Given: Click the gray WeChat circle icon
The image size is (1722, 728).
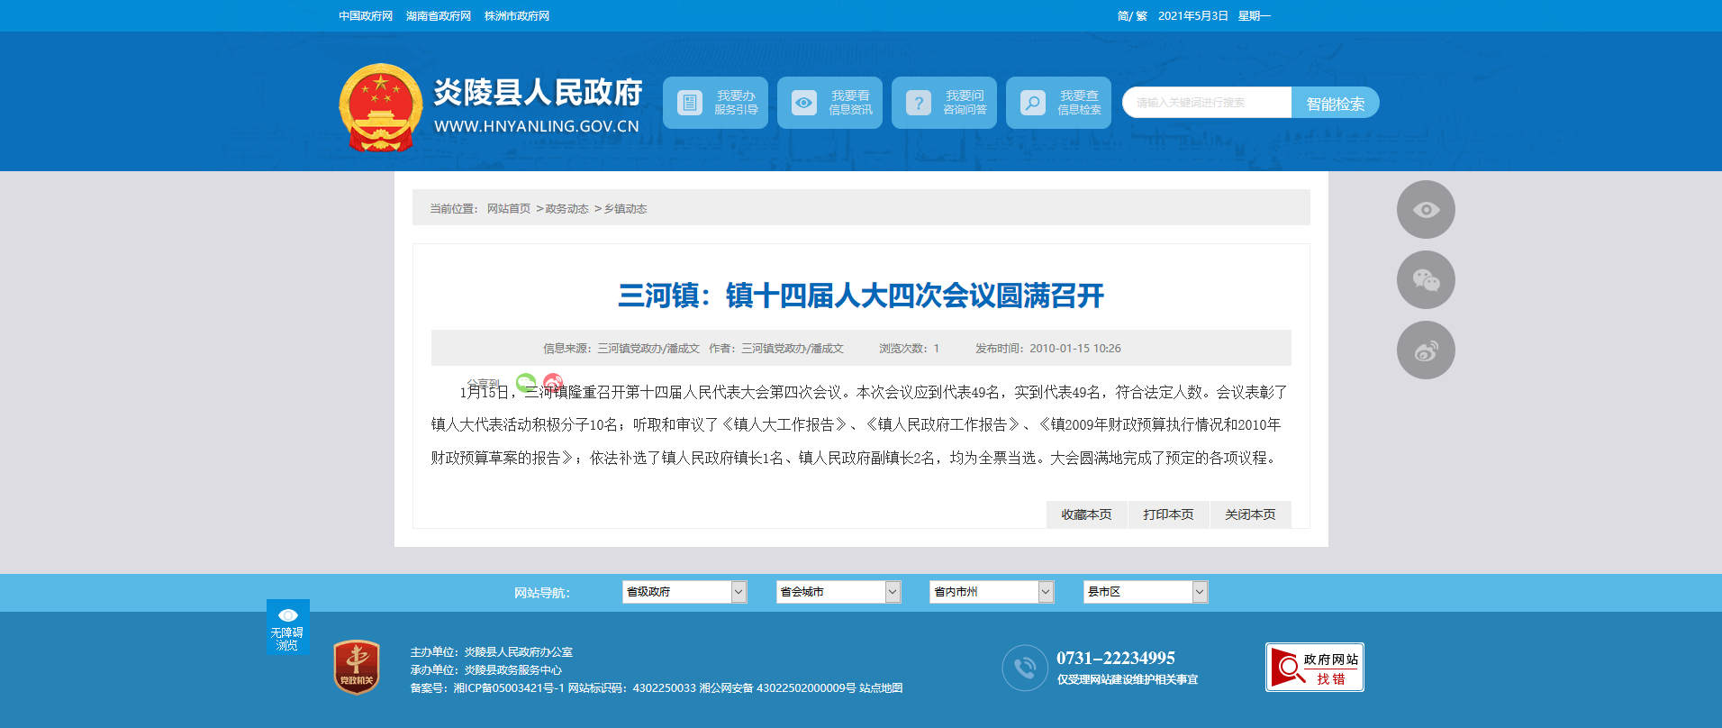Looking at the screenshot, I should pos(1425,280).
